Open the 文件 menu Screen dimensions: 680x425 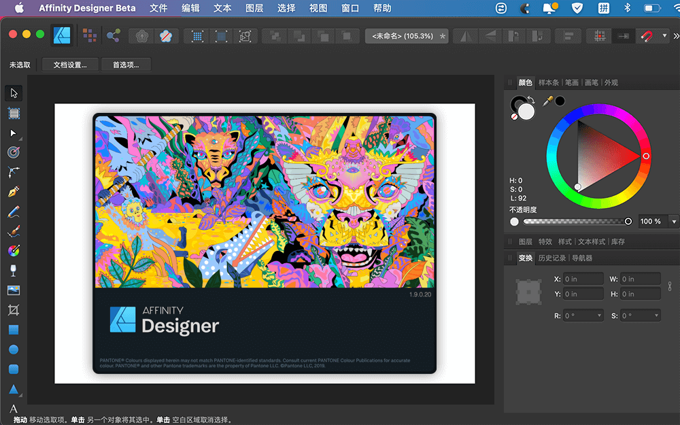[158, 7]
